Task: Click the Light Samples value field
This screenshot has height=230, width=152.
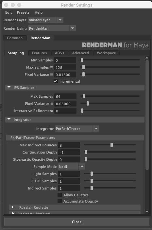Action: click(69, 174)
